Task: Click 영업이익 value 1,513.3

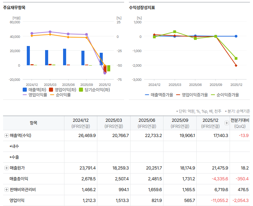Action: [x=122, y=200]
